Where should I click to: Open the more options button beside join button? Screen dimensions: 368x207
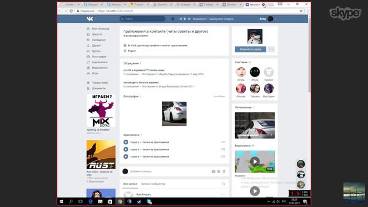click(x=271, y=49)
